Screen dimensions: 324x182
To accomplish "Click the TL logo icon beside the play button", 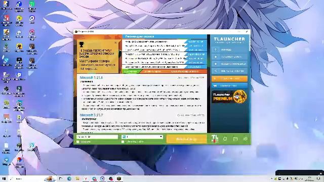I will pos(215,139).
